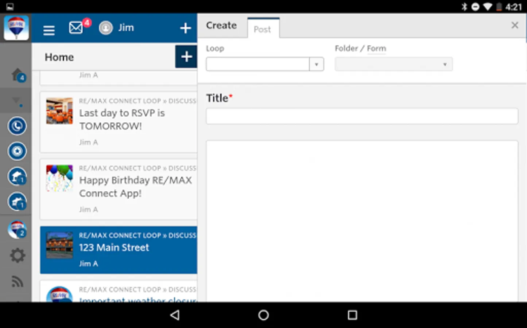The height and width of the screenshot is (328, 527).
Task: Open the 'Last day to RSVP is TOMORROW!' post
Action: coord(119,122)
